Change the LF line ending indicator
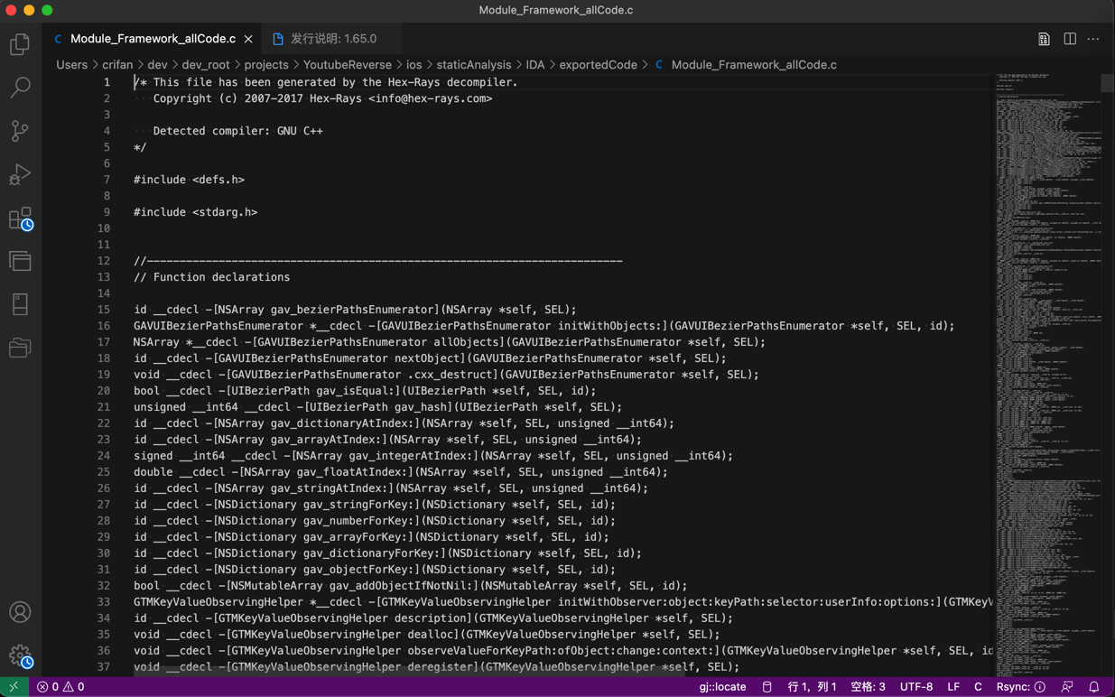The width and height of the screenshot is (1115, 697). point(952,686)
